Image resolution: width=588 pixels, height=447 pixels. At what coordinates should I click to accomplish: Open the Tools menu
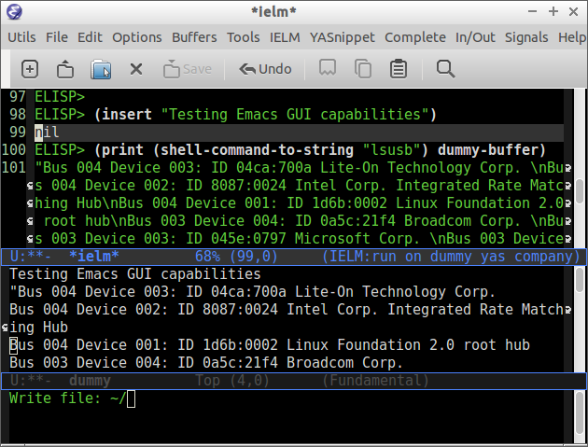(x=243, y=37)
